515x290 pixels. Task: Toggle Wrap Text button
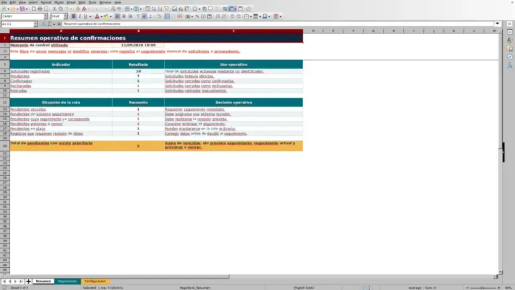[x=159, y=16]
